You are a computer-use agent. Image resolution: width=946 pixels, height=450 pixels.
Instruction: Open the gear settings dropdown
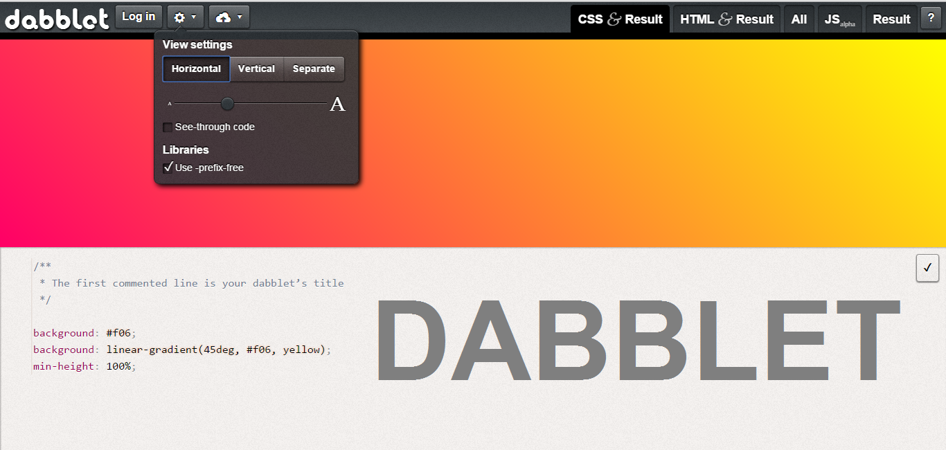[185, 17]
